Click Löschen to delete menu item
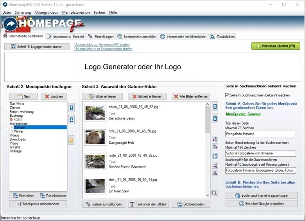 tap(54, 96)
